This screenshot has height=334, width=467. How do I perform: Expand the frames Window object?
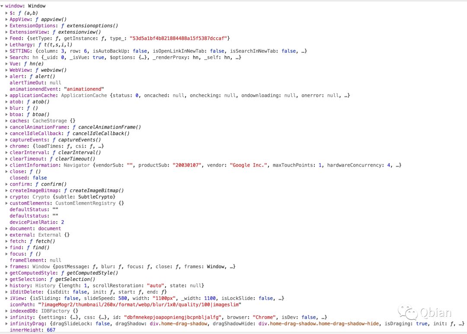pos(6,267)
